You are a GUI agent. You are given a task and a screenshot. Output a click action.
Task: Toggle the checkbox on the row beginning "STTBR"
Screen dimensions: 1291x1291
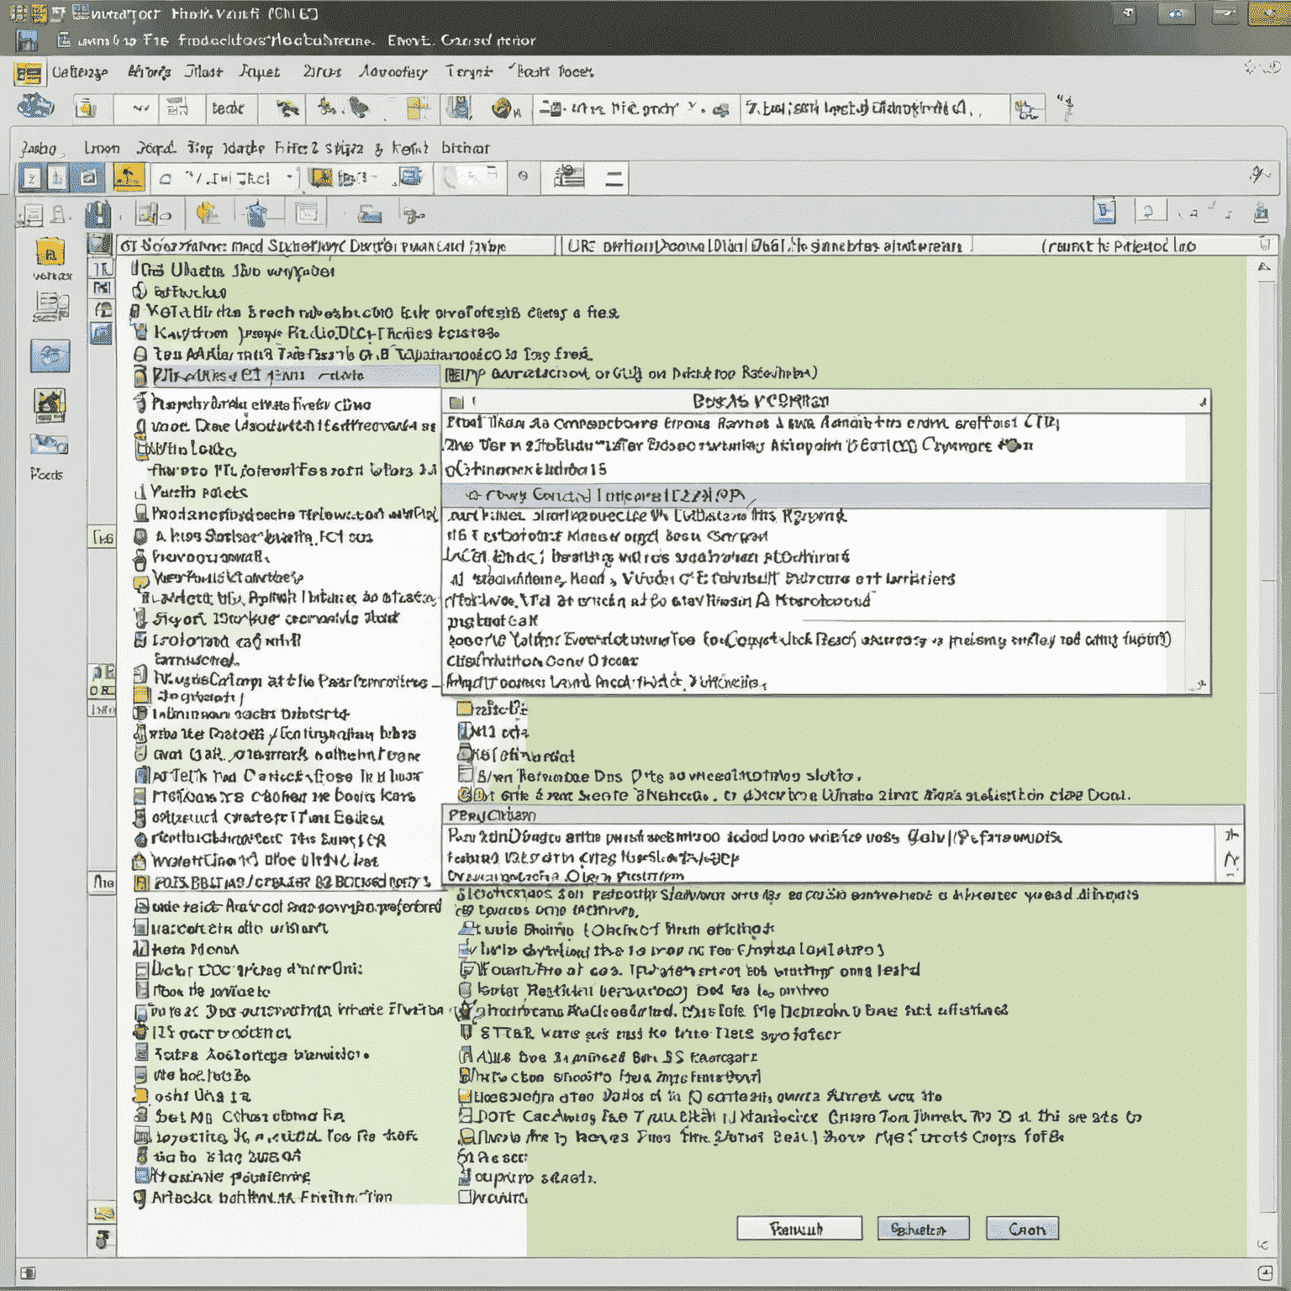[x=466, y=1034]
